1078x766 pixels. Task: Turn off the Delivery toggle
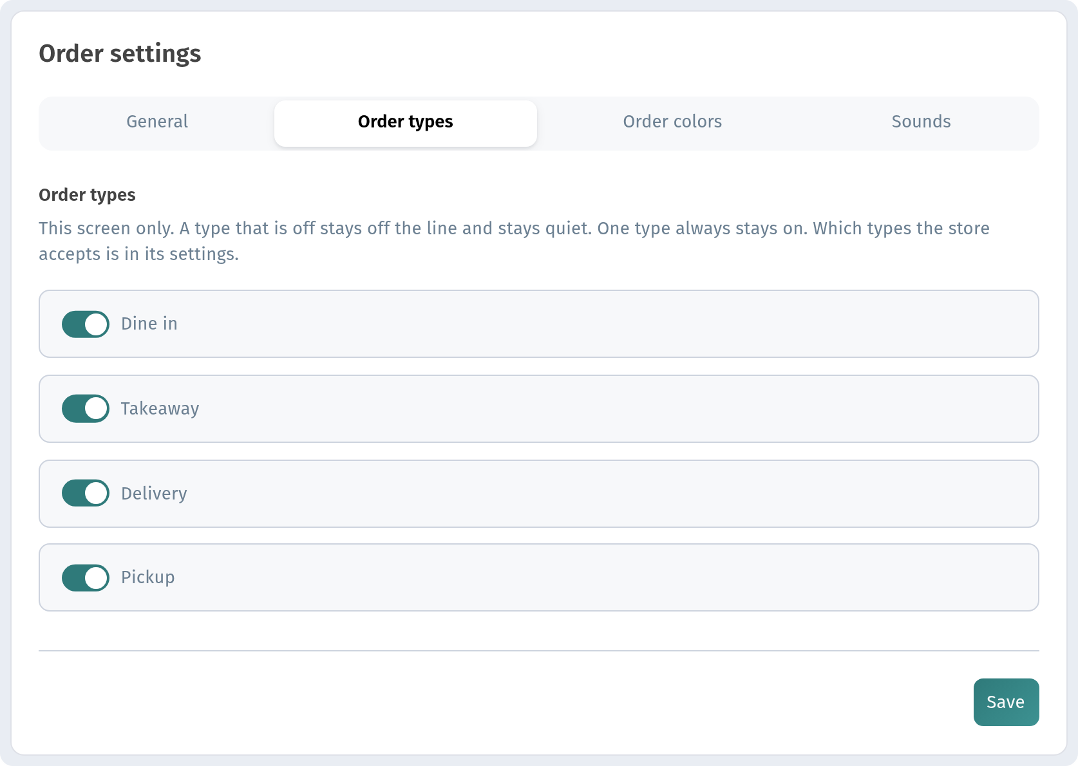pyautogui.click(x=86, y=494)
